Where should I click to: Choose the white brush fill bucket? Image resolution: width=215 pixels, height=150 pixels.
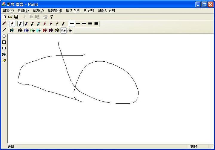pyautogui.click(x=64, y=30)
